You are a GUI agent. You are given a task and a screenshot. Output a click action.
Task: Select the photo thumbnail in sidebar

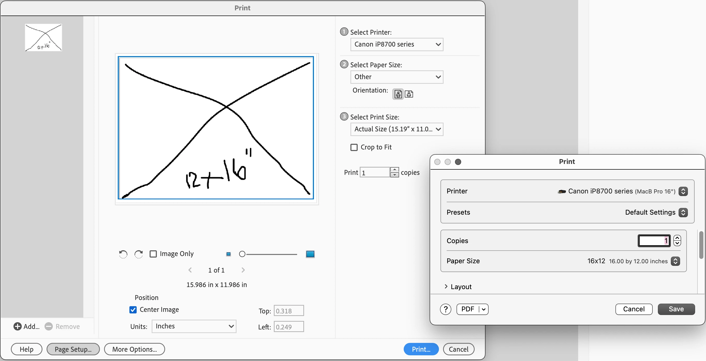pos(43,37)
